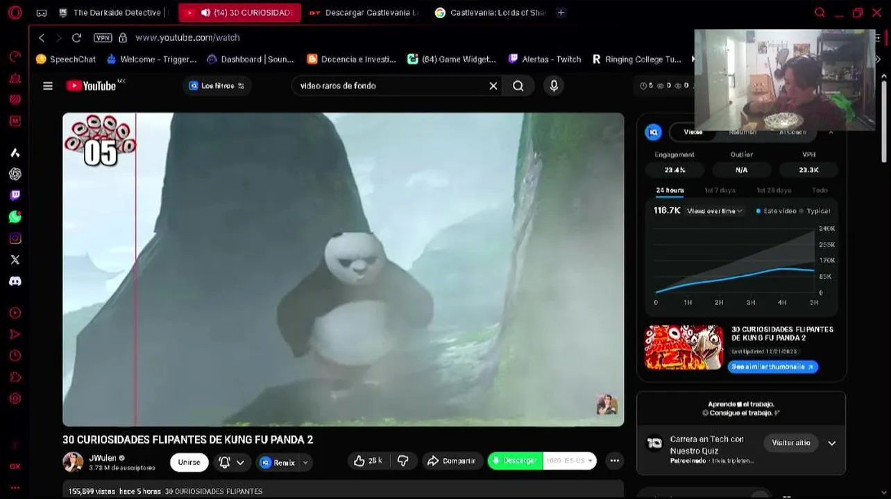Open the sidebar three-dots more menu
Screen dimensions: 891x499
click(15, 487)
